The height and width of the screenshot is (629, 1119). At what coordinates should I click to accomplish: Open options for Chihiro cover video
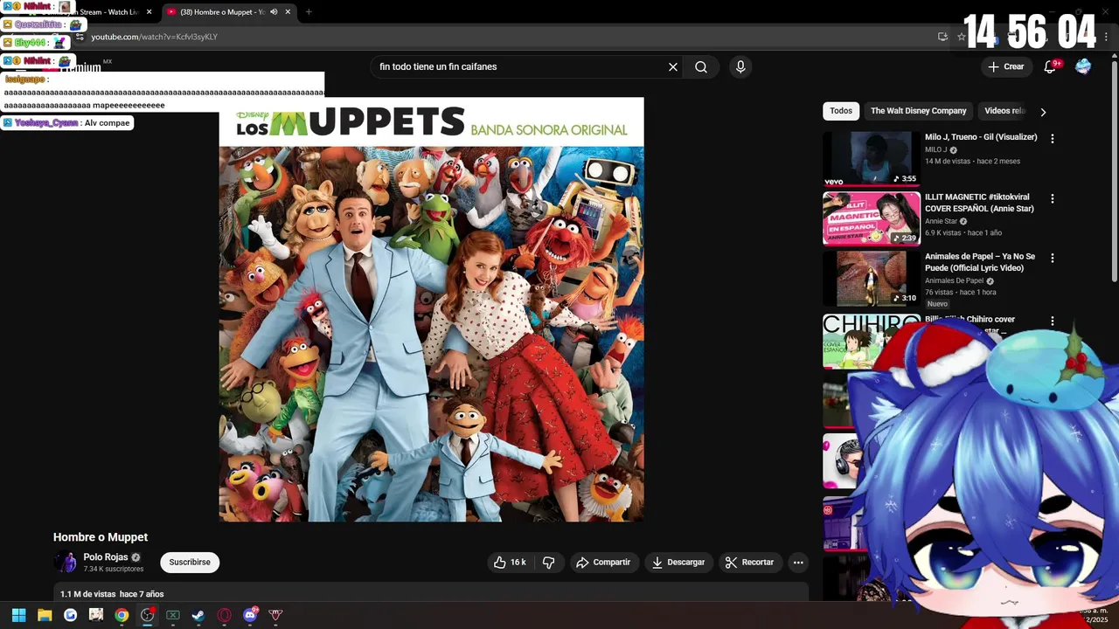pos(1053,321)
